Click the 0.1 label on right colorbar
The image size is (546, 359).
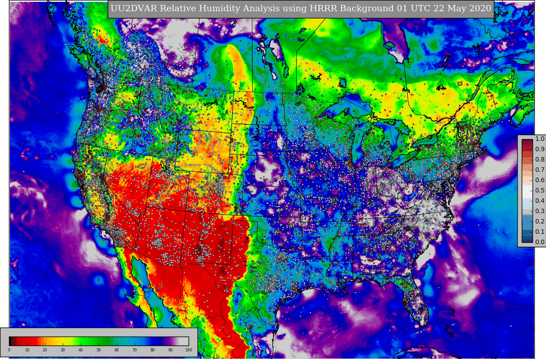pos(540,232)
